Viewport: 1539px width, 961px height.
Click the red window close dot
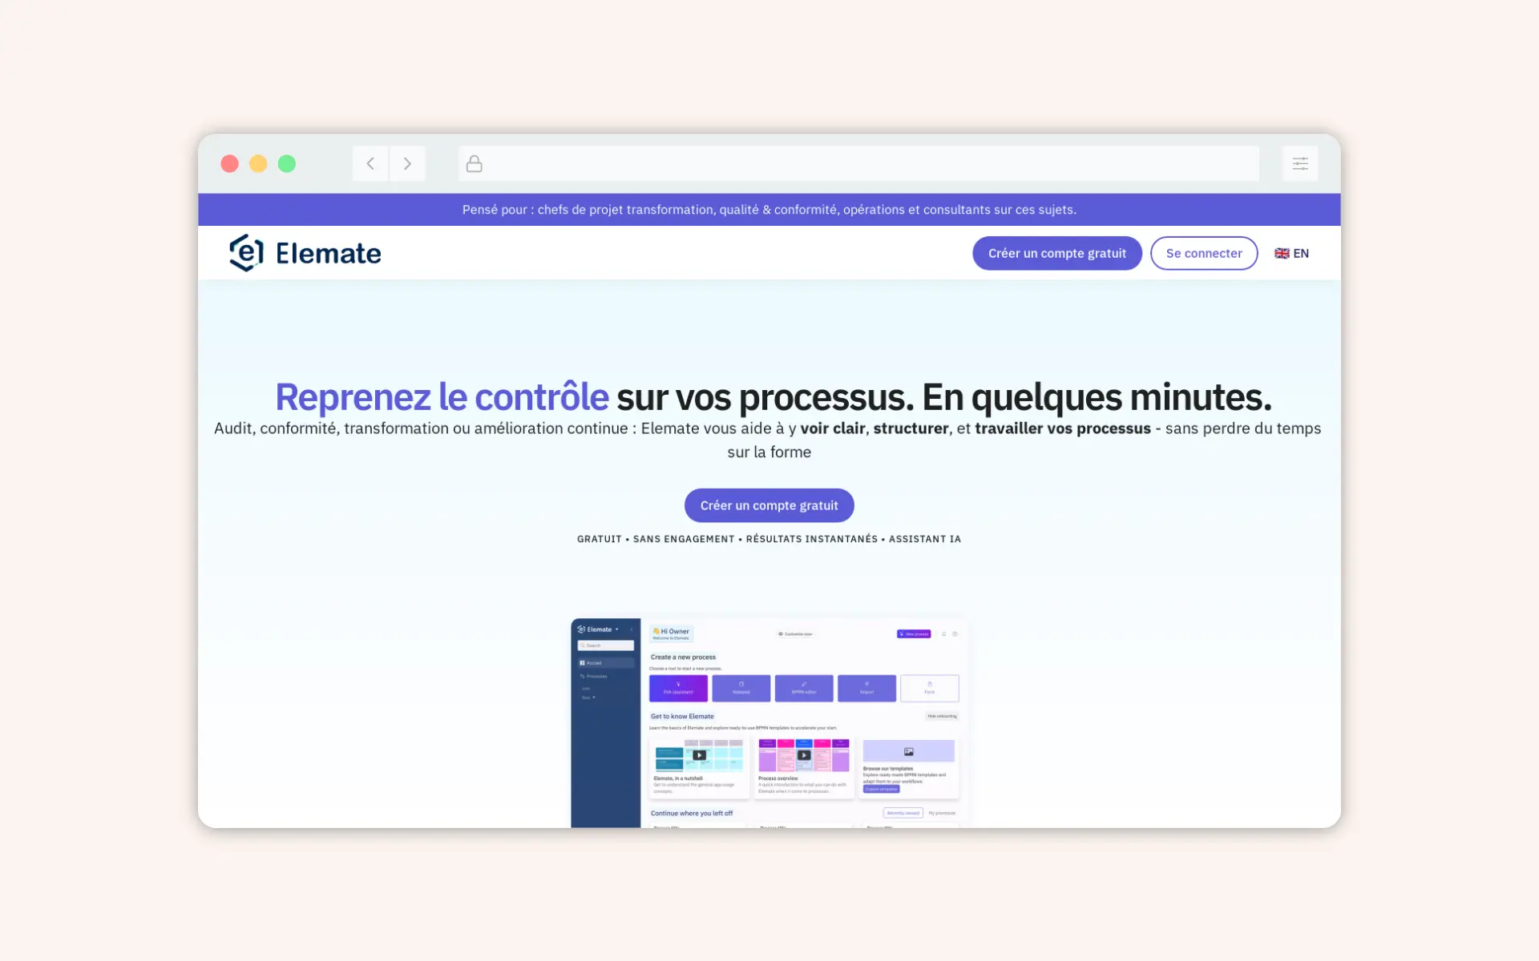230,163
